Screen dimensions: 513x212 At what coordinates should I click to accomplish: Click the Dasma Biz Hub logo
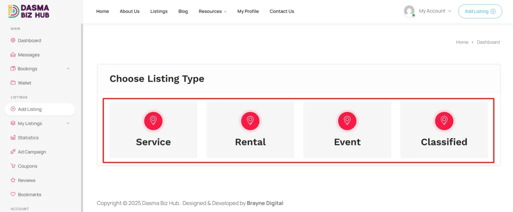pos(29,11)
